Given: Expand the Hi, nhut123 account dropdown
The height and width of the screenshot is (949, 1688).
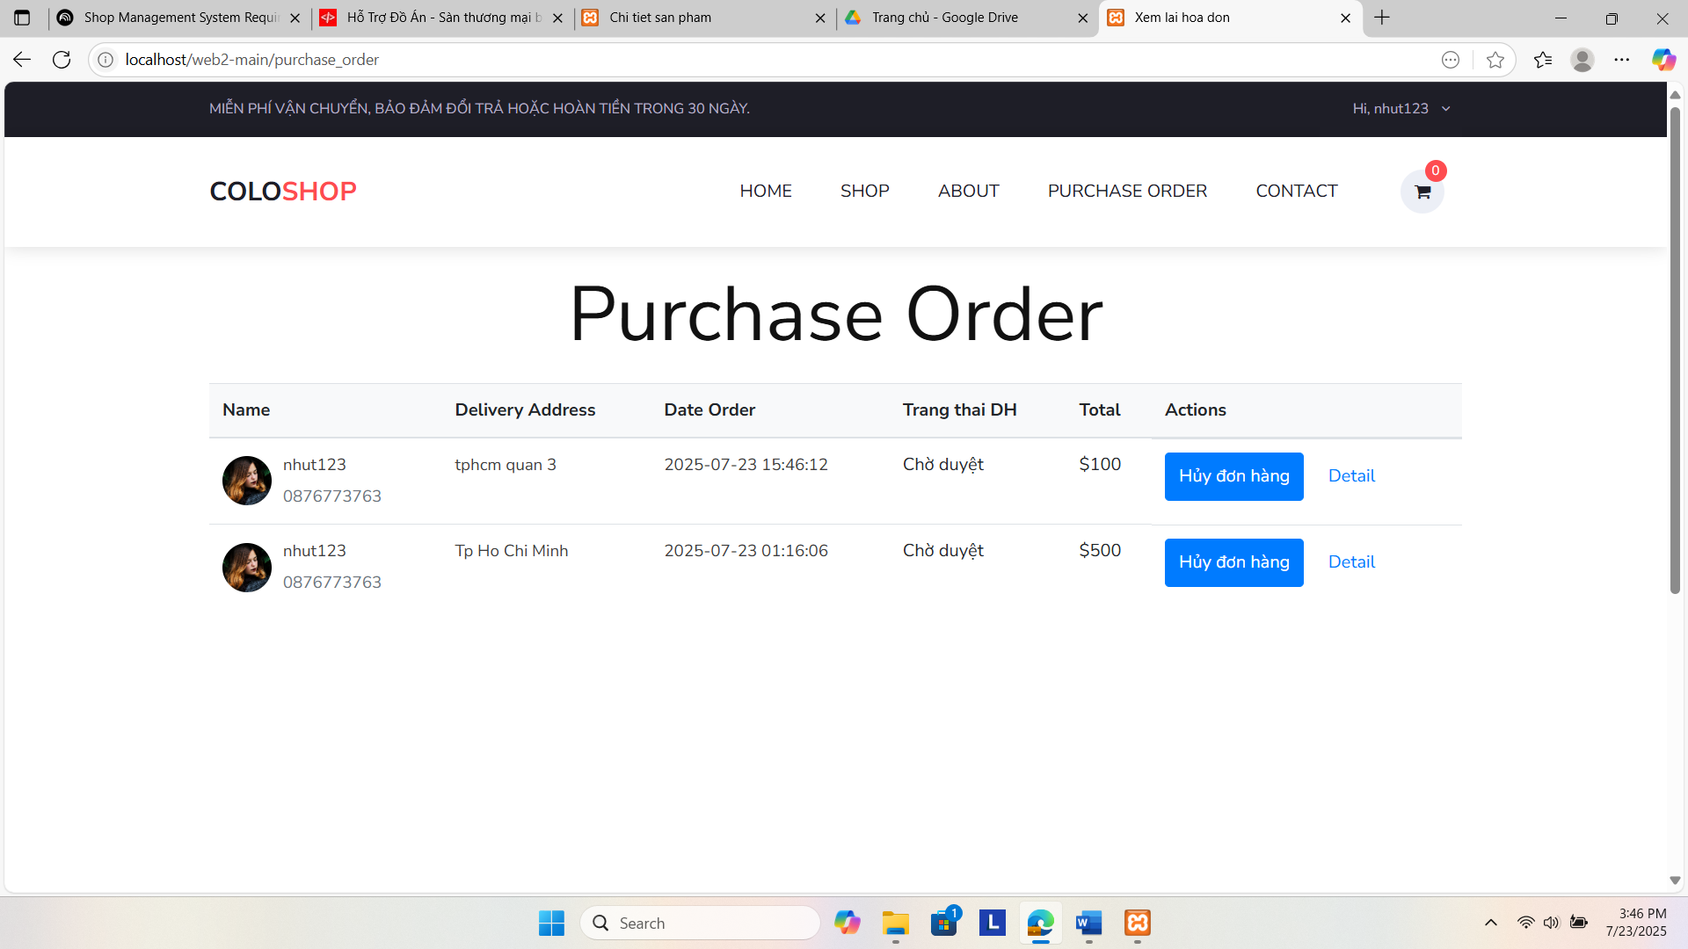Looking at the screenshot, I should (x=1401, y=109).
